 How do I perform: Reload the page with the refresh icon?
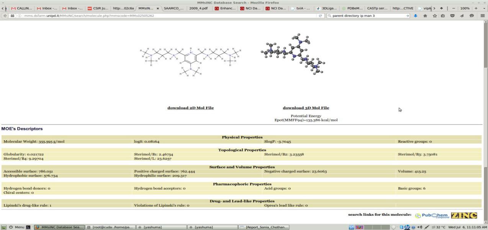coord(320,16)
